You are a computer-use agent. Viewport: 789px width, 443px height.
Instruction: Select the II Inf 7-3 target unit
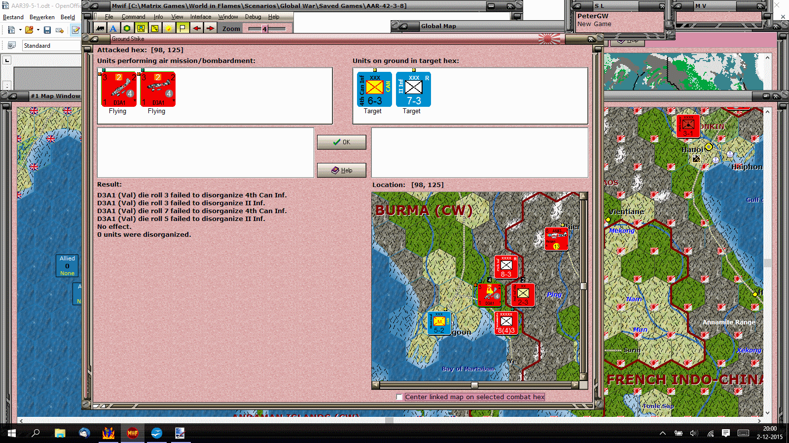pos(413,89)
